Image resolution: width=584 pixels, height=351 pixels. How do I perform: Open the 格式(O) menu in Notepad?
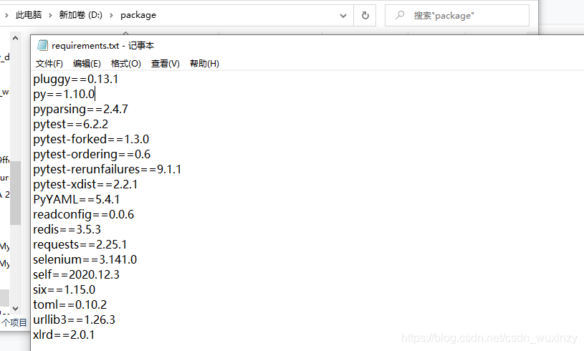[x=126, y=64]
